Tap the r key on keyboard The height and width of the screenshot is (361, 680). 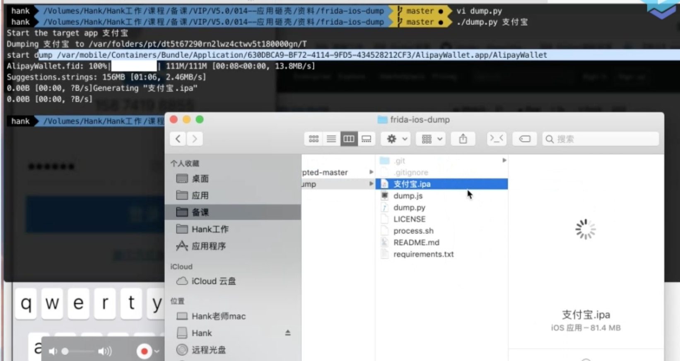tap(105, 303)
